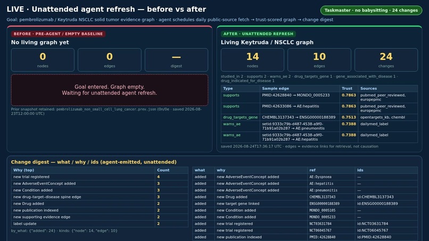Click the 'new trial registered' summary row with count 4
This screenshot has height=241, width=429.
coord(100,177)
